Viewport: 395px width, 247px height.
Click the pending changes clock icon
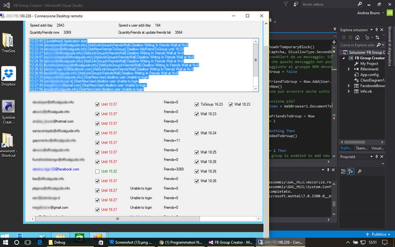(x=367, y=37)
